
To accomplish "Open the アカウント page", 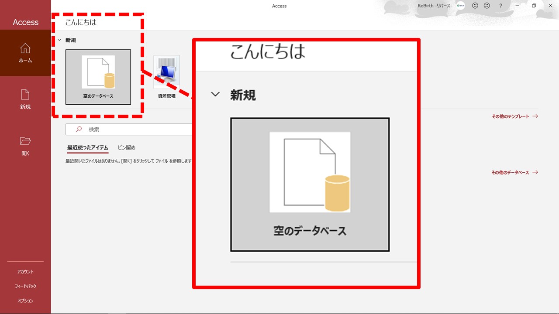I will tap(25, 272).
